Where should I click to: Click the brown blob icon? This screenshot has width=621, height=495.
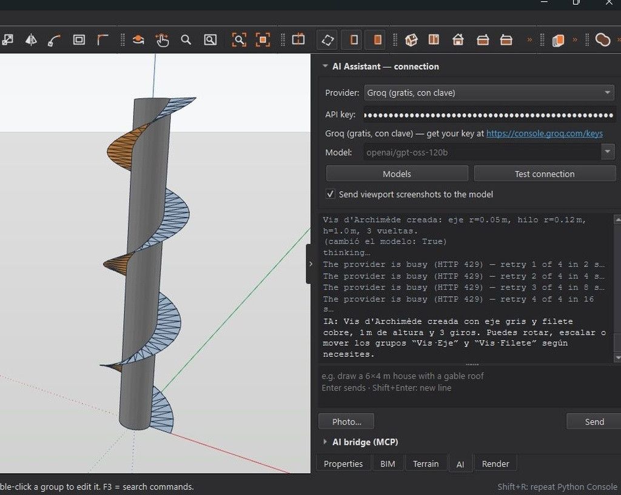(602, 39)
